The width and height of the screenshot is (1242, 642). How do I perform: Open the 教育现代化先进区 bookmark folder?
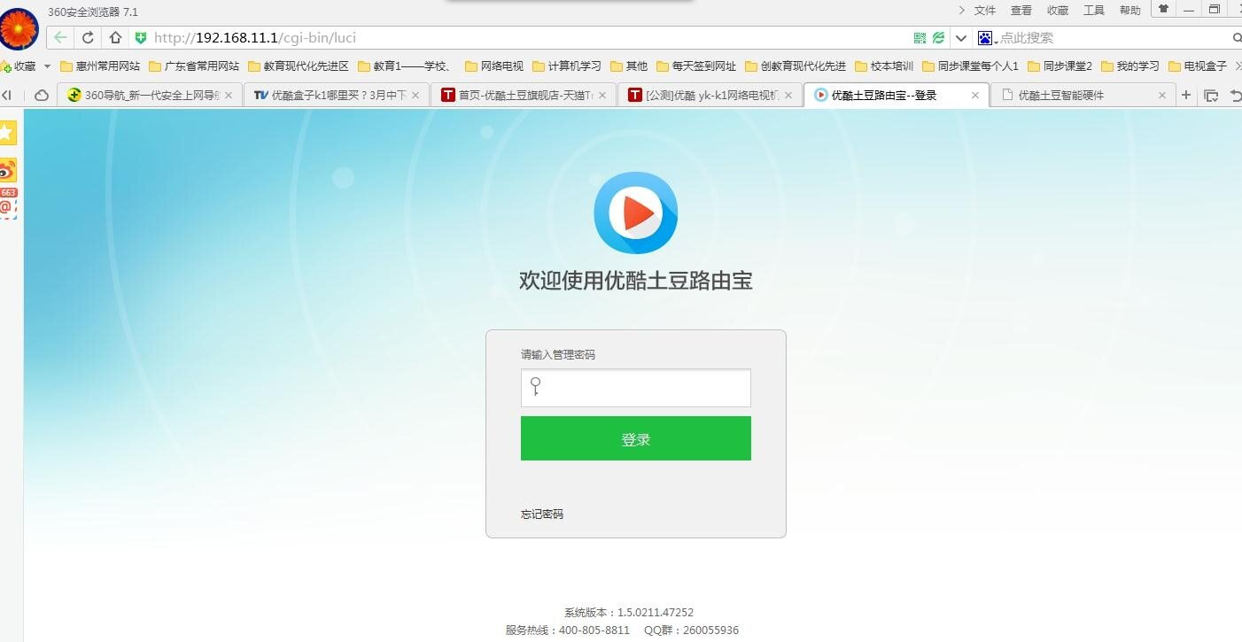point(299,66)
